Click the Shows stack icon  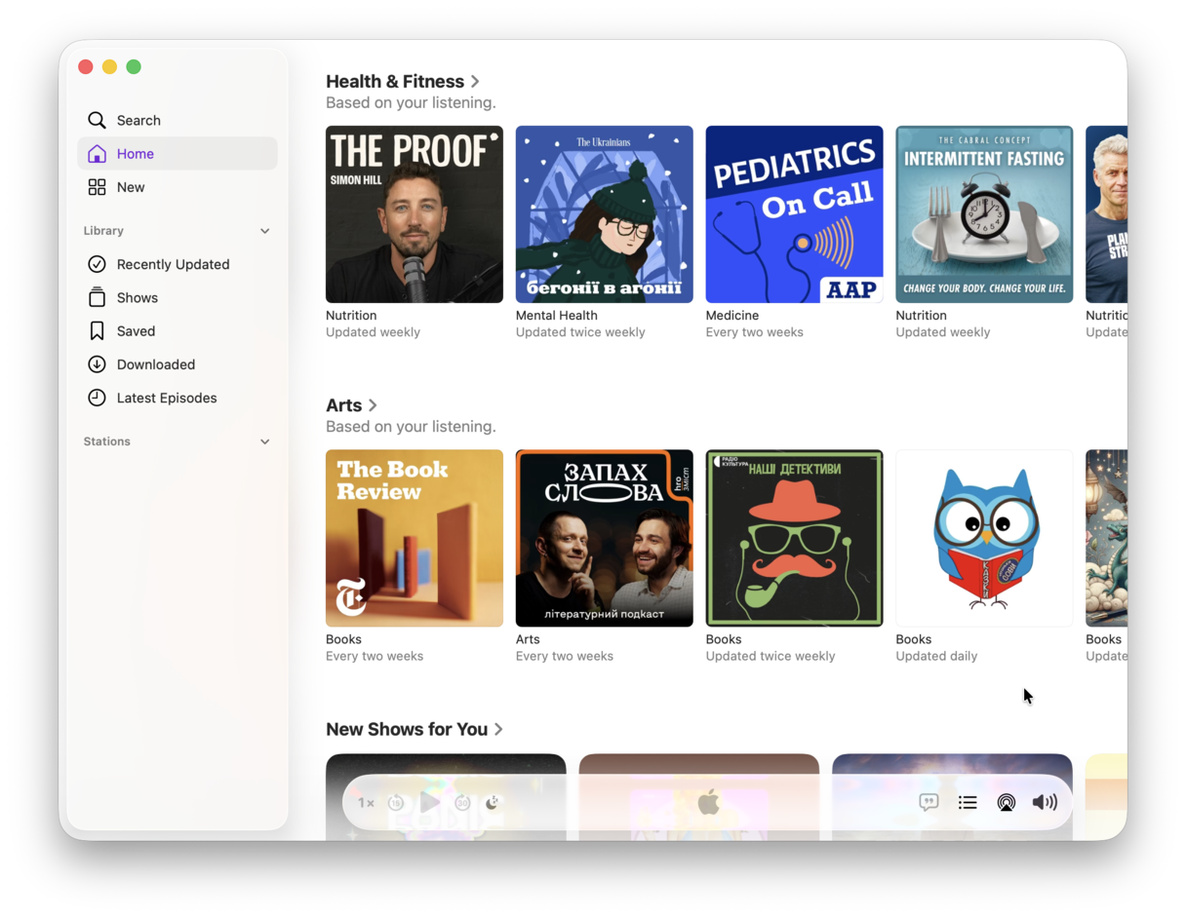click(x=97, y=297)
